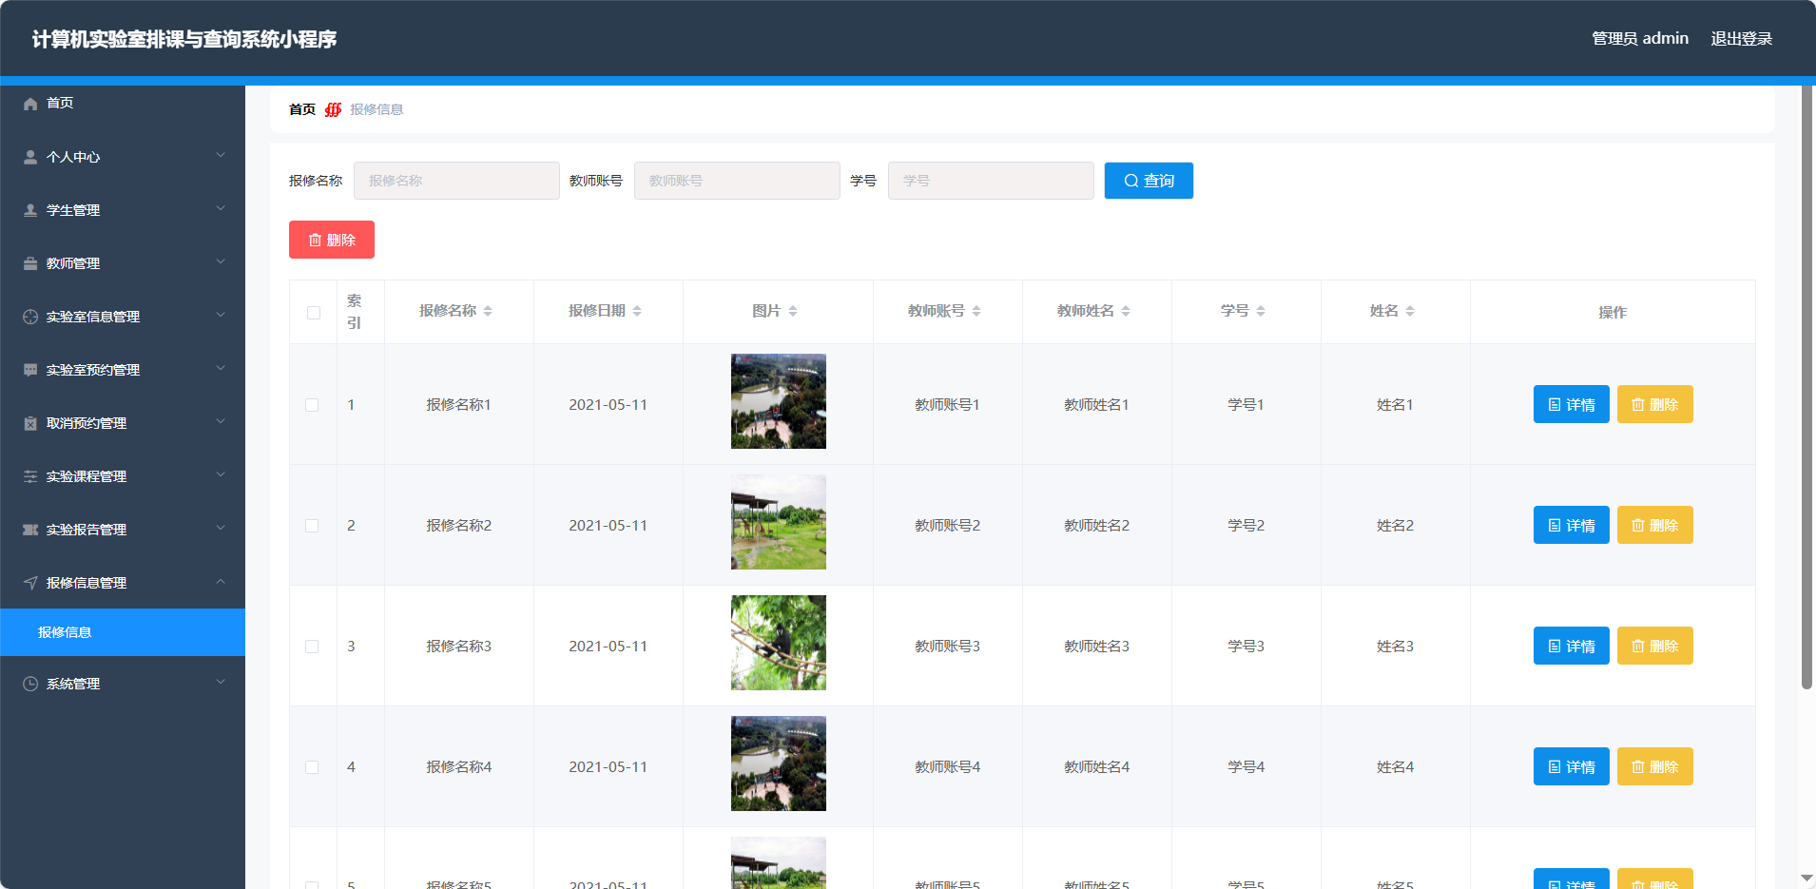Viewport: 1816px width, 889px height.
Task: Expand the 学生管理 menu chevron
Action: pyautogui.click(x=221, y=208)
